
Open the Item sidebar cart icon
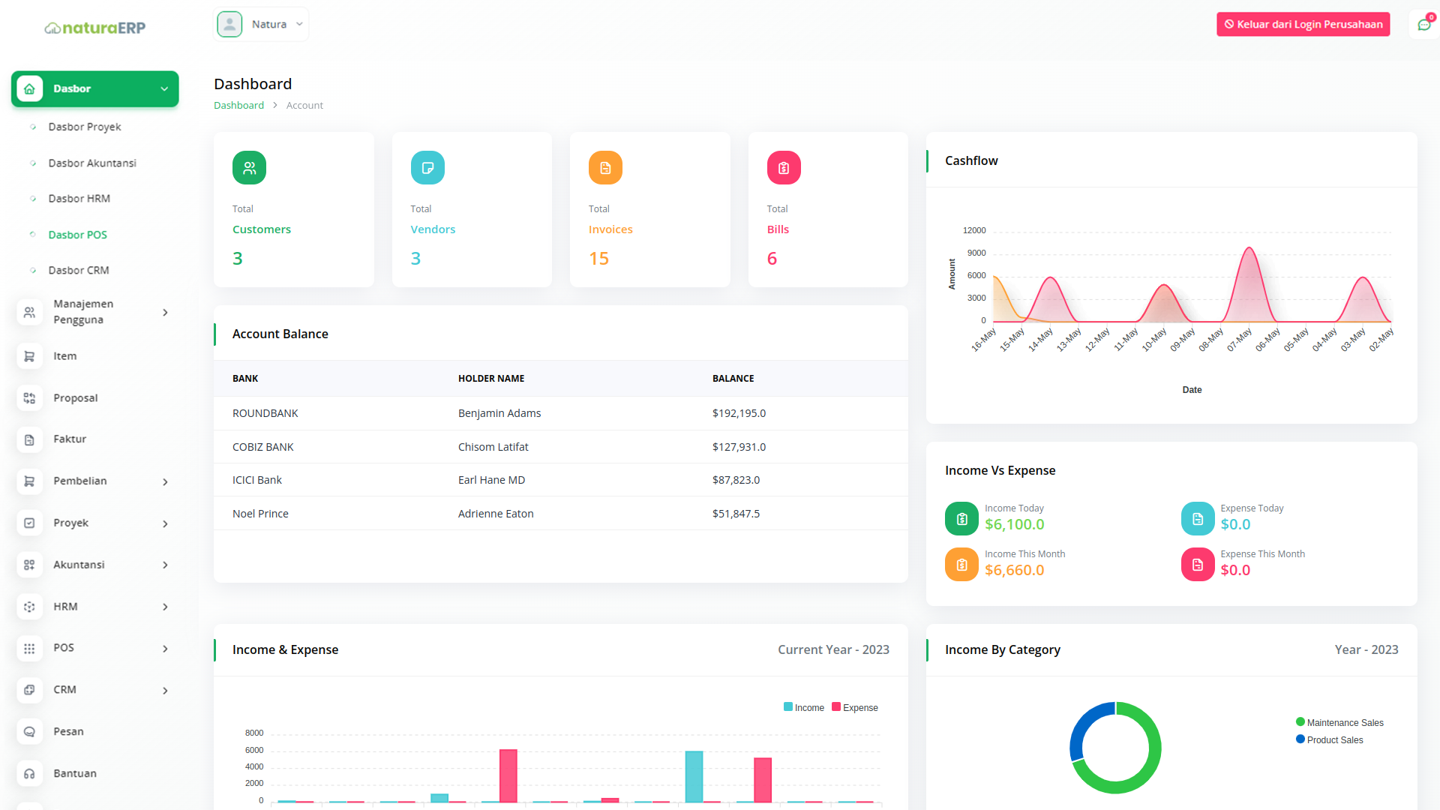(x=29, y=356)
